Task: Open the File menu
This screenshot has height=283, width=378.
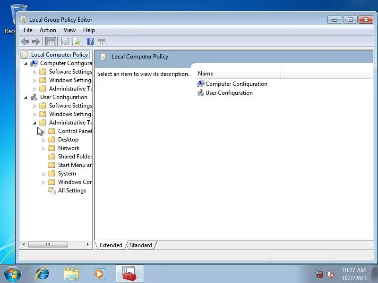Action: 28,30
